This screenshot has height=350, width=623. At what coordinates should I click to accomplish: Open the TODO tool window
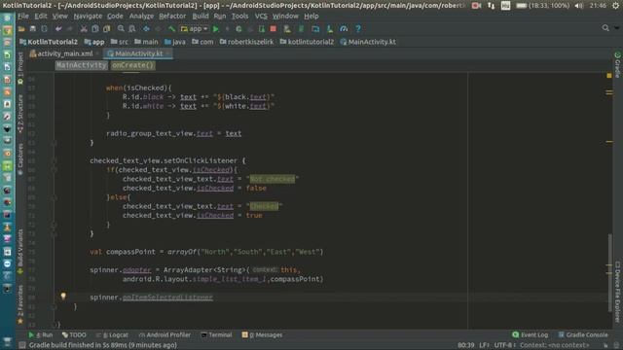(74, 334)
